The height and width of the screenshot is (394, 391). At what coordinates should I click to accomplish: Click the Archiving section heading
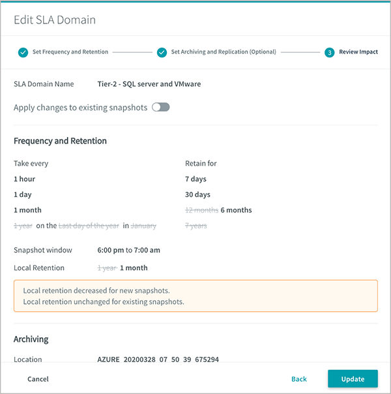31,339
